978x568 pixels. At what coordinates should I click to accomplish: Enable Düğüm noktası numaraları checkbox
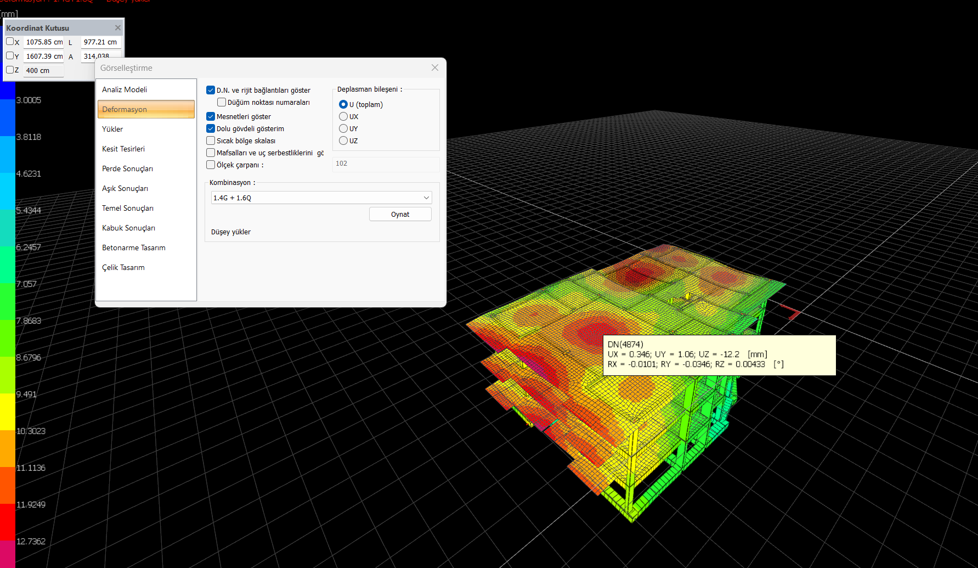(x=222, y=102)
